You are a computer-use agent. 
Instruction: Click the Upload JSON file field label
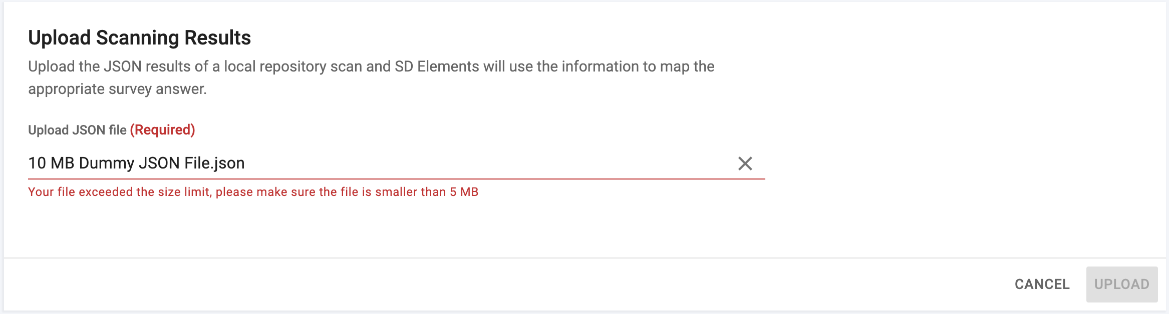click(x=77, y=130)
